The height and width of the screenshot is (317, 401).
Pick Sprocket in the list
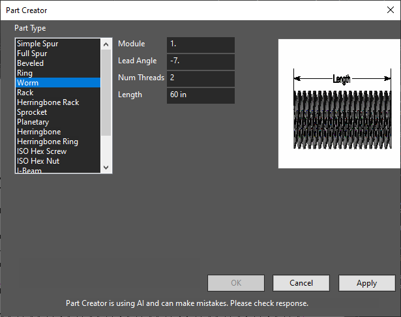click(58, 112)
